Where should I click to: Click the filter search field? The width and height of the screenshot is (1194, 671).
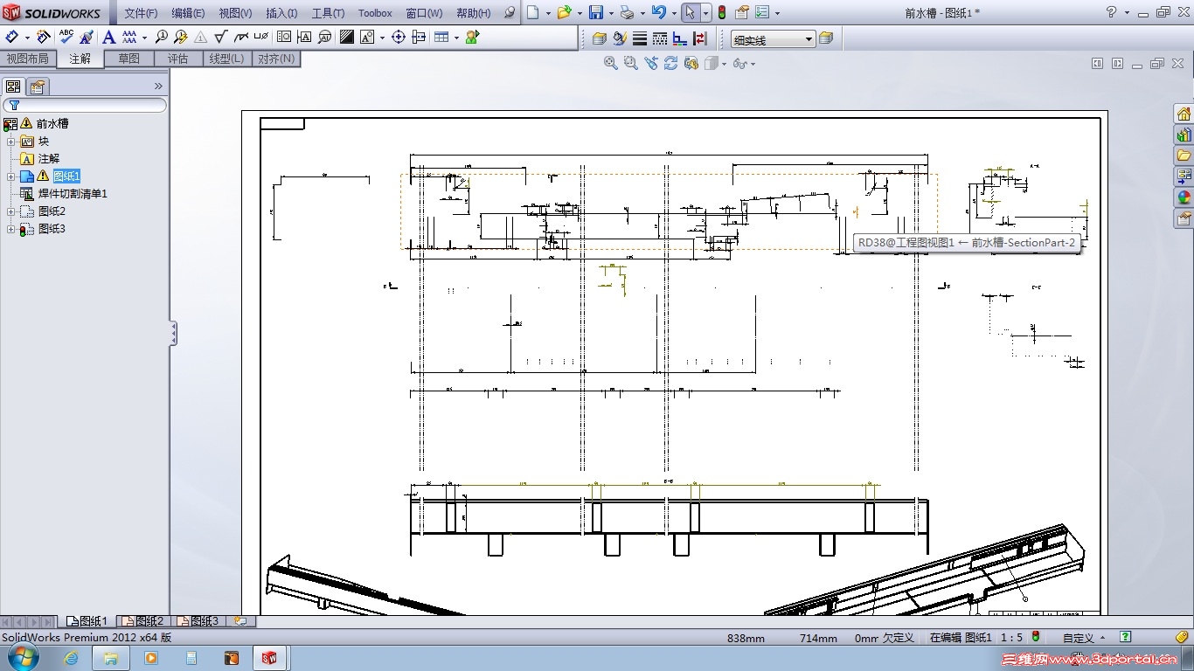(84, 105)
